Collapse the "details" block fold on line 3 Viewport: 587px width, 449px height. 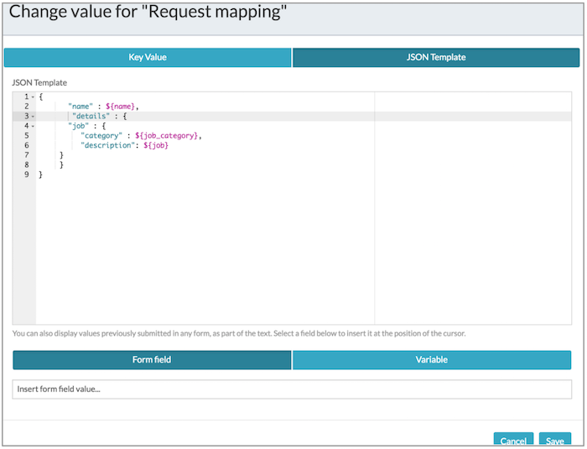coord(32,117)
